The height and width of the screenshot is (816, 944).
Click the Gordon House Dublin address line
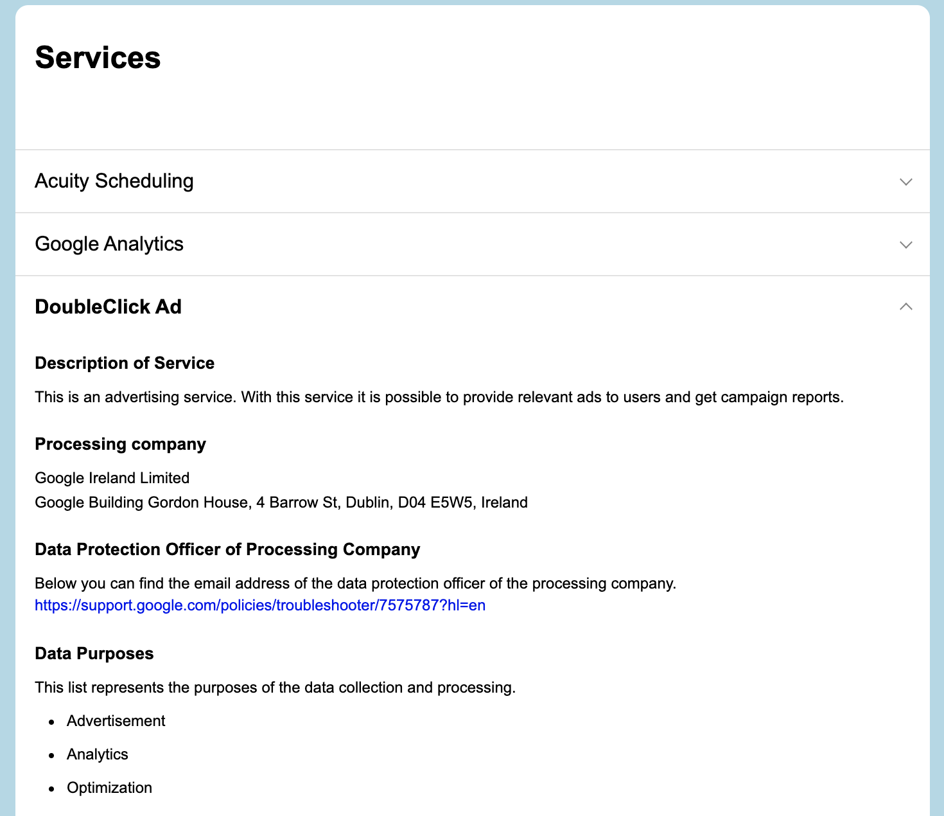pos(281,502)
